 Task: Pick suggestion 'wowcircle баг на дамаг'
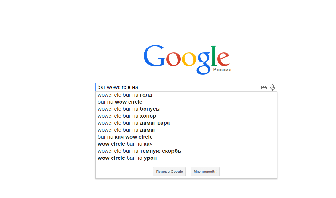coord(186,130)
